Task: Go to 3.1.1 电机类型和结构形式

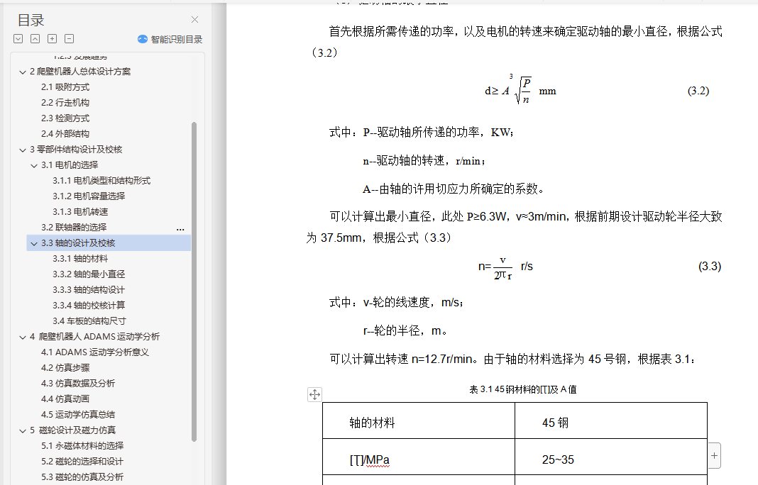Action: pyautogui.click(x=101, y=181)
